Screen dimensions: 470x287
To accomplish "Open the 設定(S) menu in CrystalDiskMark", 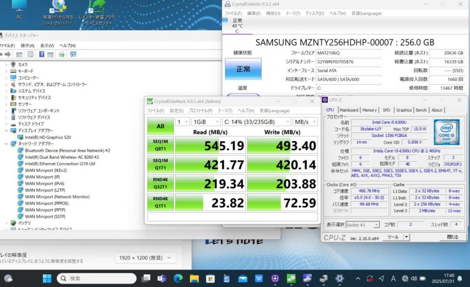I will tap(176, 110).
